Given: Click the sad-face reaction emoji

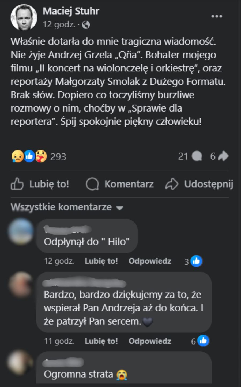Looking at the screenshot, I should pos(17,156).
